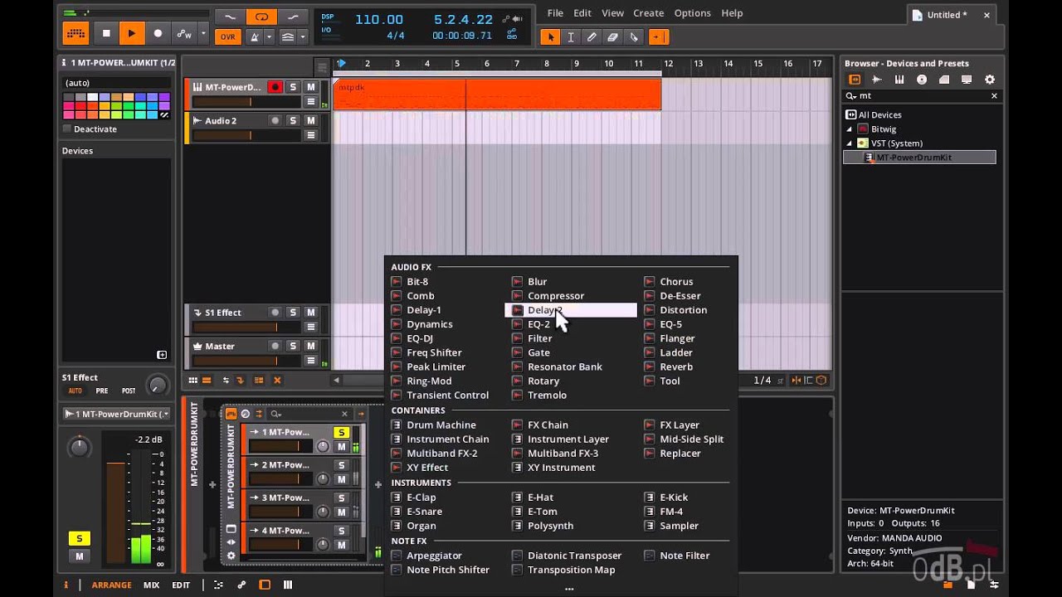The image size is (1062, 597).
Task: Choose Delay-2 from the Audio FX list
Action: pyautogui.click(x=571, y=310)
